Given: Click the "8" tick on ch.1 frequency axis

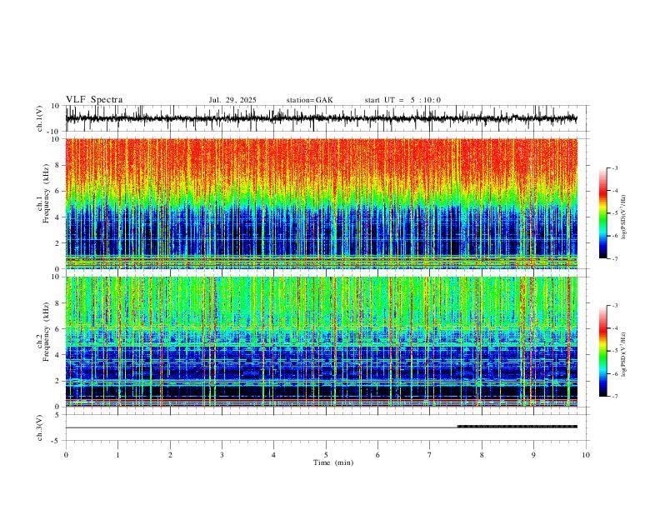Looking at the screenshot, I should coord(57,166).
